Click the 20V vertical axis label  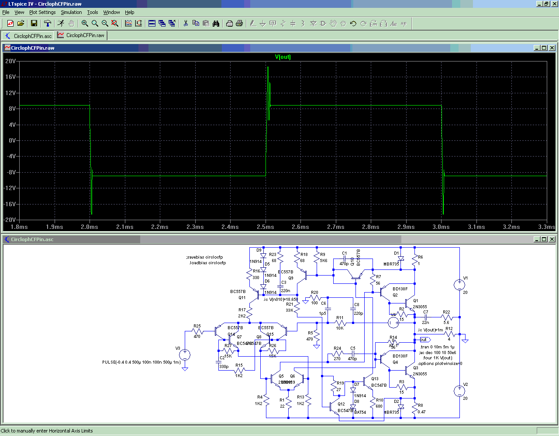[x=10, y=61]
